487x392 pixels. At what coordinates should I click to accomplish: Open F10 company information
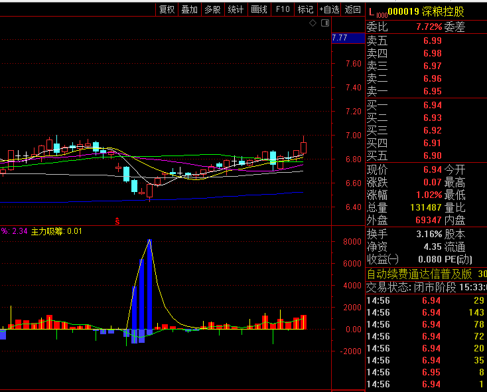[x=283, y=9]
